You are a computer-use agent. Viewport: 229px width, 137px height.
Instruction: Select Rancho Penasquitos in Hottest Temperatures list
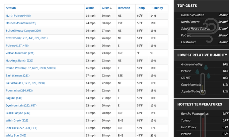pyautogui.click(x=195, y=114)
